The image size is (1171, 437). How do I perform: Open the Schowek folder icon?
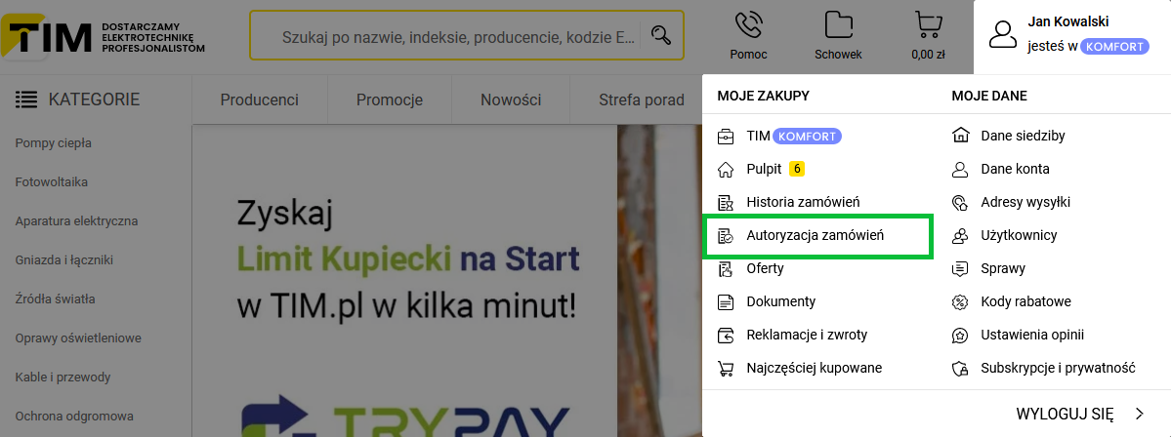click(x=839, y=25)
